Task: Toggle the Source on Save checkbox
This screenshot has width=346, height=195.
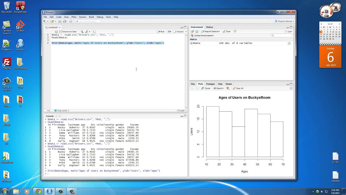Action: point(61,32)
